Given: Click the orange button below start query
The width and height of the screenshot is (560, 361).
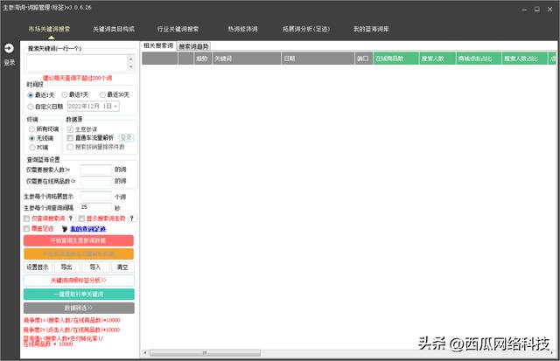Looking at the screenshot, I should click(x=79, y=253).
